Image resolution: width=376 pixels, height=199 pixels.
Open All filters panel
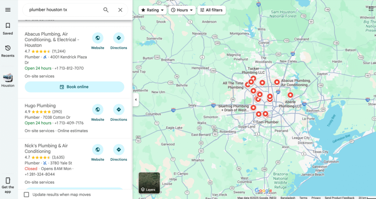[211, 10]
